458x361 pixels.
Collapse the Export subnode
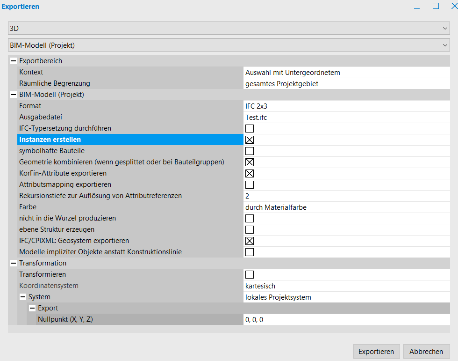tap(32, 308)
